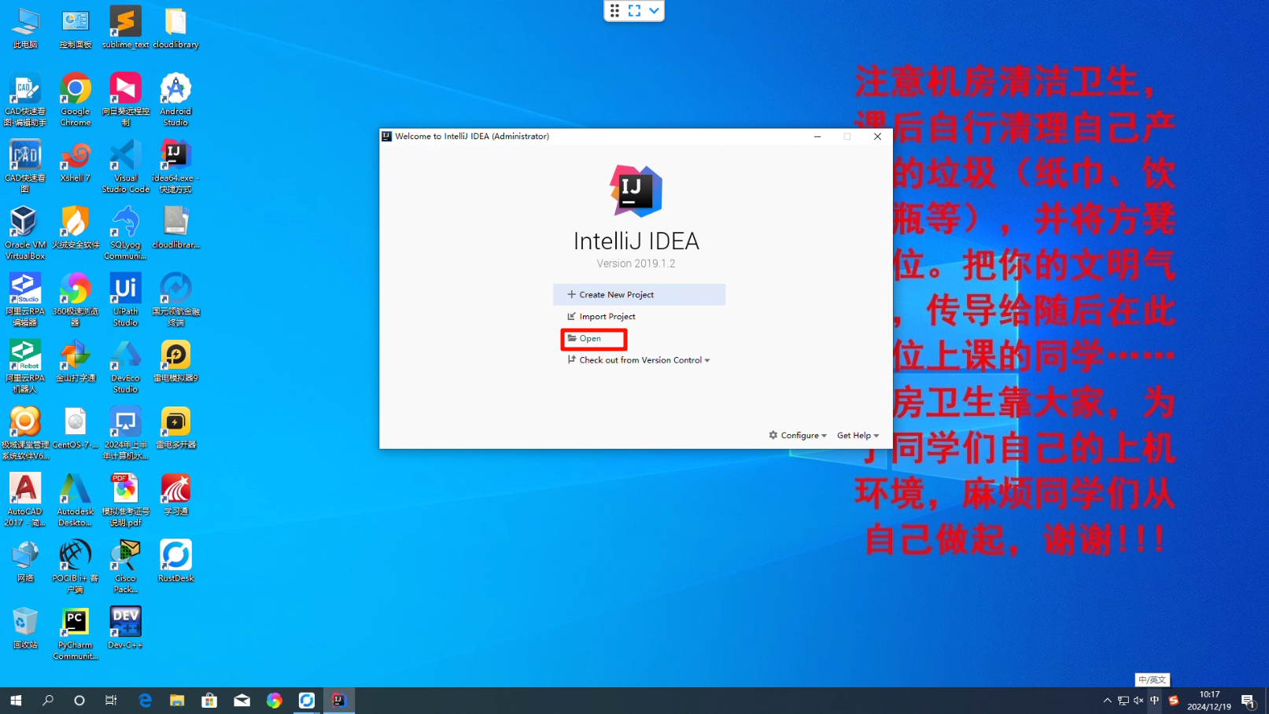Select the Autodesk Desktop App icon
The width and height of the screenshot is (1269, 714).
(76, 500)
